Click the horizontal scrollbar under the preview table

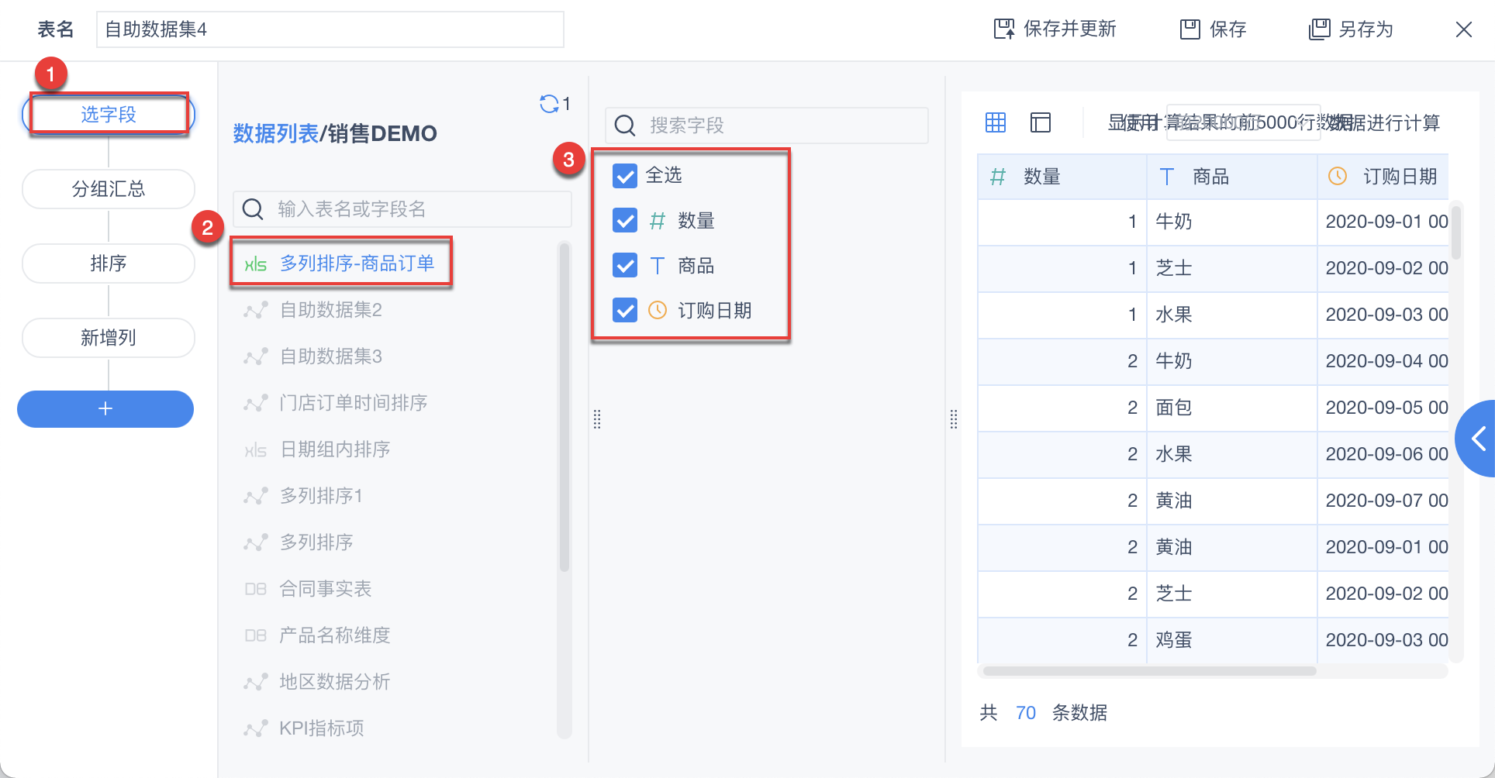coord(1149,671)
